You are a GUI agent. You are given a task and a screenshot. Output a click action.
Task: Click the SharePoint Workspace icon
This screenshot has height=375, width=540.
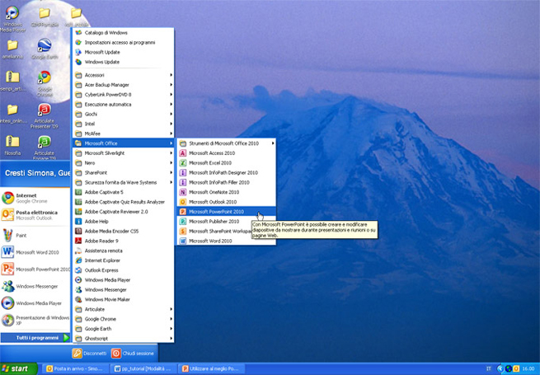click(x=183, y=231)
